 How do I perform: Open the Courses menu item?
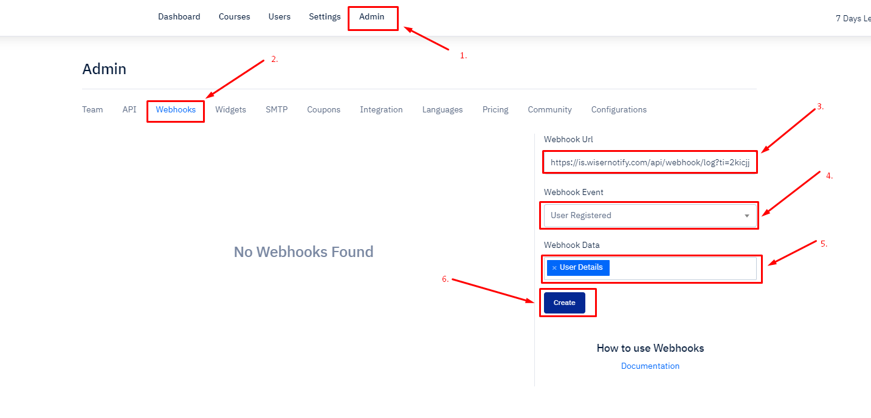tap(235, 17)
